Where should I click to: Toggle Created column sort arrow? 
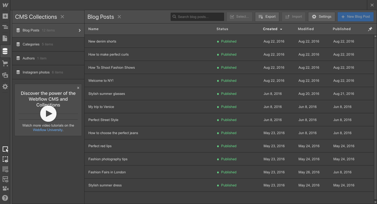point(281,29)
